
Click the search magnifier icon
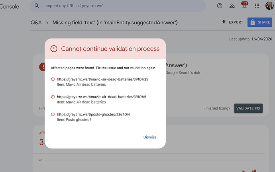[37, 6]
